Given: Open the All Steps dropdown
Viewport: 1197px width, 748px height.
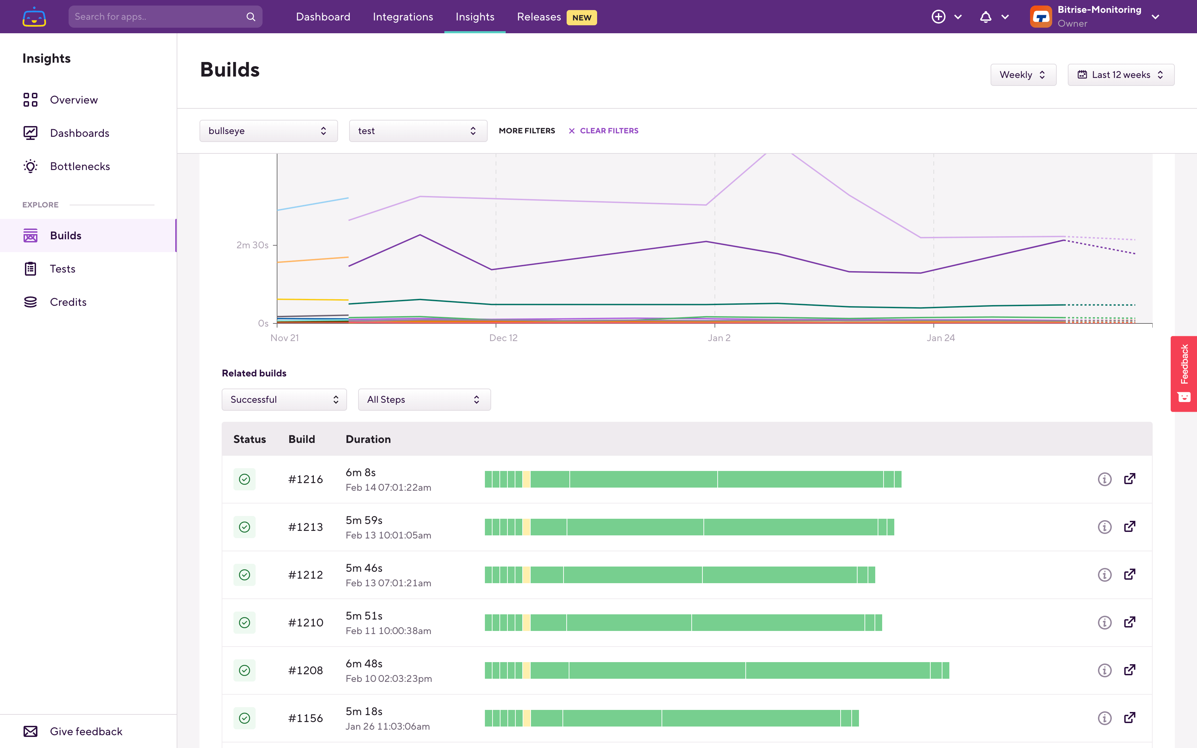Looking at the screenshot, I should click(x=424, y=399).
